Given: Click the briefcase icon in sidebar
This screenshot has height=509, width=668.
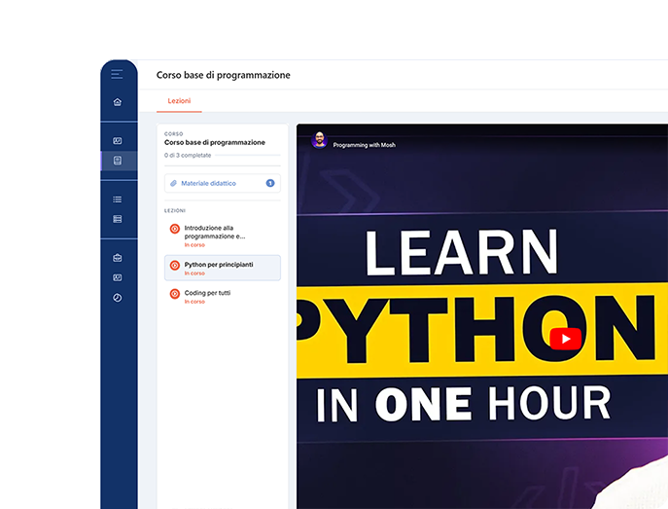Looking at the screenshot, I should (x=117, y=258).
